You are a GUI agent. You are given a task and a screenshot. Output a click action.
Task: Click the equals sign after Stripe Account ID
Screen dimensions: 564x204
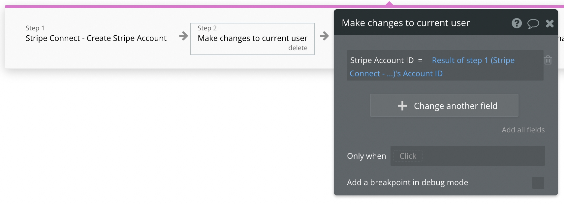point(420,60)
